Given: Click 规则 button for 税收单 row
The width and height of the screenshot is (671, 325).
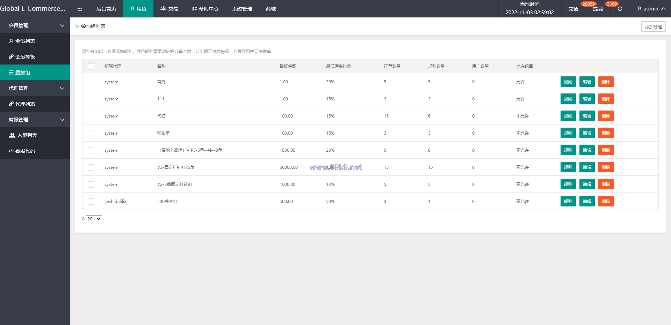Looking at the screenshot, I should [568, 133].
